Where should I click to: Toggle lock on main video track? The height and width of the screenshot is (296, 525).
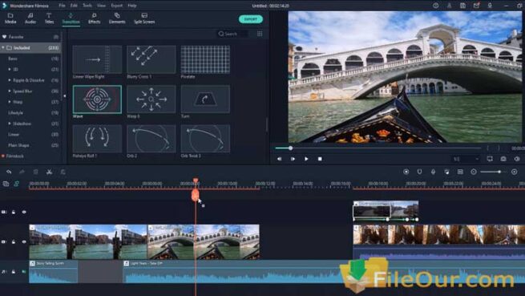(14, 241)
